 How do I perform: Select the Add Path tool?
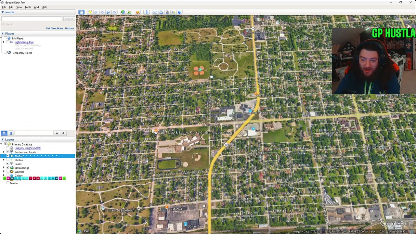pyautogui.click(x=102, y=12)
